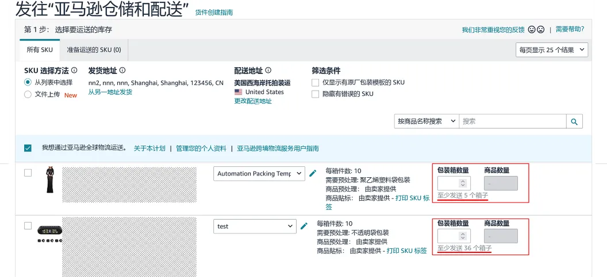Click 我们非常重视您的反馈 link
The height and width of the screenshot is (277, 607).
click(493, 30)
